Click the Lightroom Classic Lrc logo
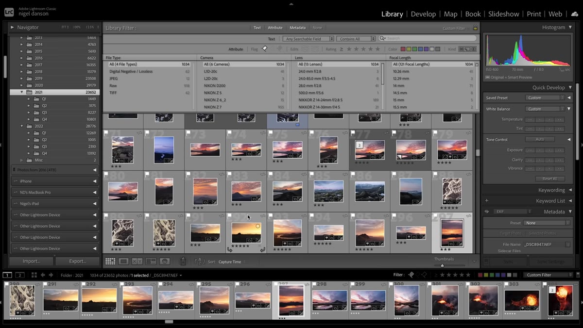This screenshot has height=328, width=583. 9,14
